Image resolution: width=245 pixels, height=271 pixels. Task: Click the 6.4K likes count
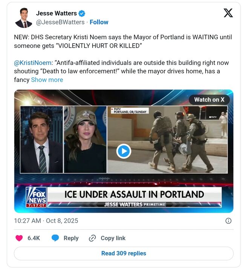[34, 238]
